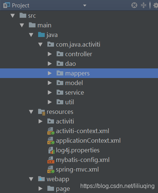The height and width of the screenshot is (193, 158).
Task: Expand the util package arrow
Action: [50, 102]
